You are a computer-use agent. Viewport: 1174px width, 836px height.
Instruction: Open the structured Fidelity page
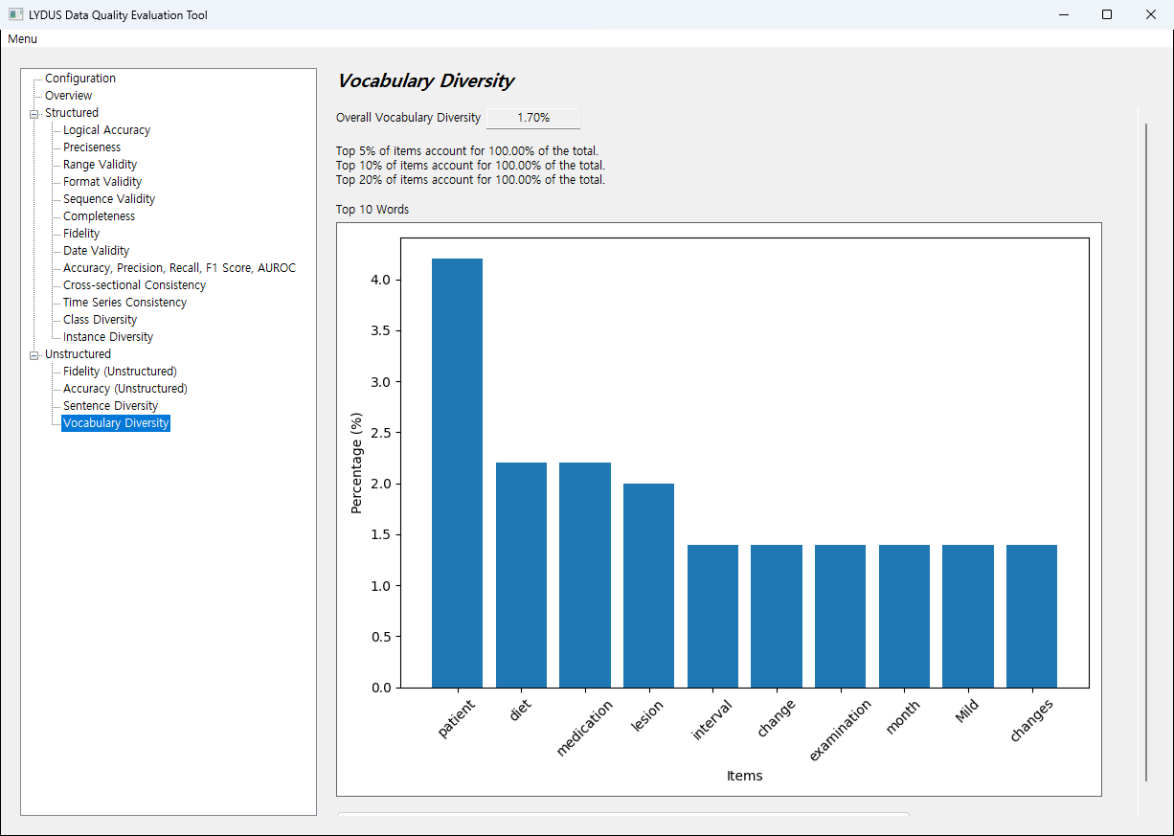coord(81,234)
